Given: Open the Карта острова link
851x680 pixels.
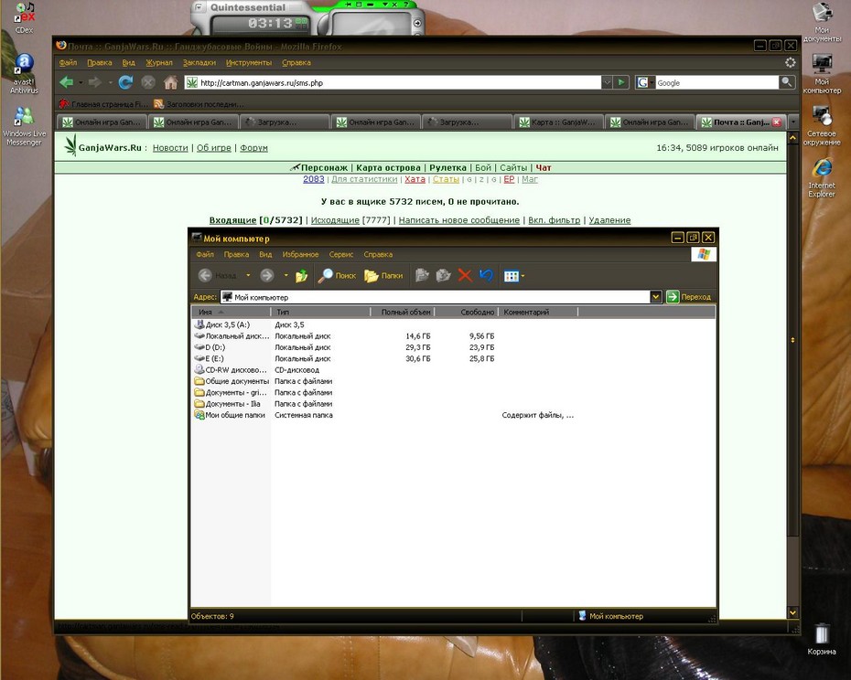Looking at the screenshot, I should [x=388, y=167].
